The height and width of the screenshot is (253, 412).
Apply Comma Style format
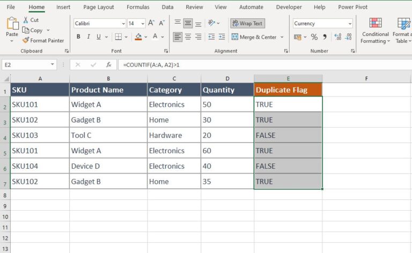click(x=325, y=37)
